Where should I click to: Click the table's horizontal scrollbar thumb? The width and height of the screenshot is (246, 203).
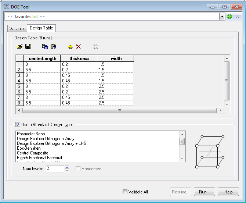click(x=119, y=110)
